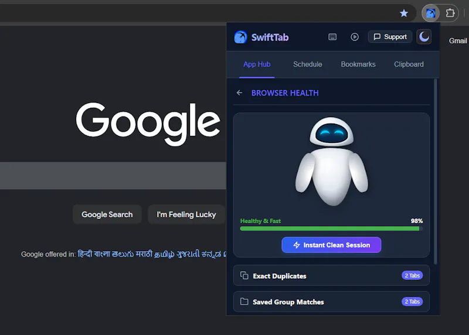
Task: Click 2 Tabs badge on Exact Duplicates
Action: (x=412, y=275)
